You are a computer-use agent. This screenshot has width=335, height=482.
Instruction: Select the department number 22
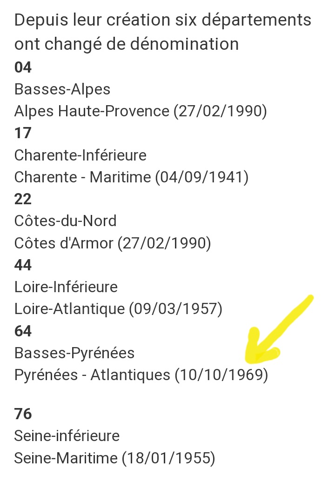pos(23,199)
